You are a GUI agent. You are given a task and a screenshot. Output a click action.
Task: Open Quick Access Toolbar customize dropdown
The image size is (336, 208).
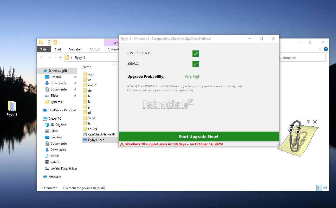[60, 42]
